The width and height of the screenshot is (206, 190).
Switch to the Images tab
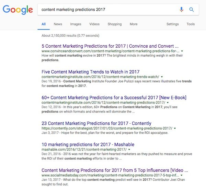76,24
